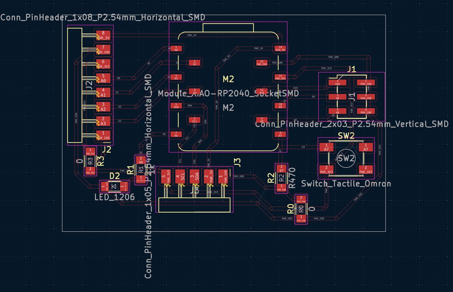Click the Switch_Tactile_Omron label

coord(346,183)
